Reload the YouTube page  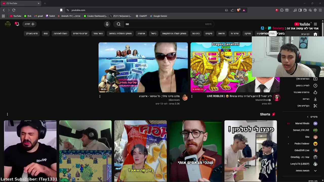(x=14, y=10)
